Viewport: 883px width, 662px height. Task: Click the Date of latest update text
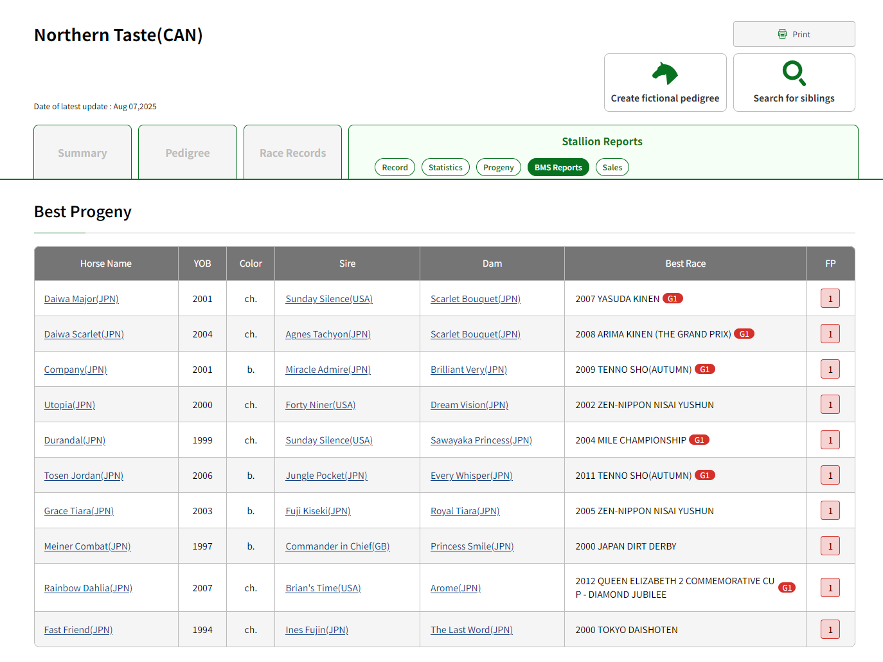pyautogui.click(x=95, y=107)
